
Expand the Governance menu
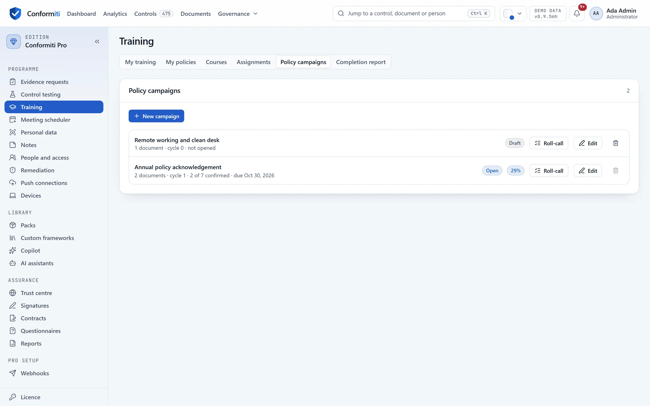tap(238, 14)
